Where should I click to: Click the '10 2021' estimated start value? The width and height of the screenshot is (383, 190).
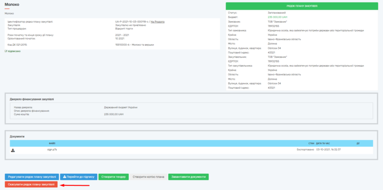click(x=119, y=39)
